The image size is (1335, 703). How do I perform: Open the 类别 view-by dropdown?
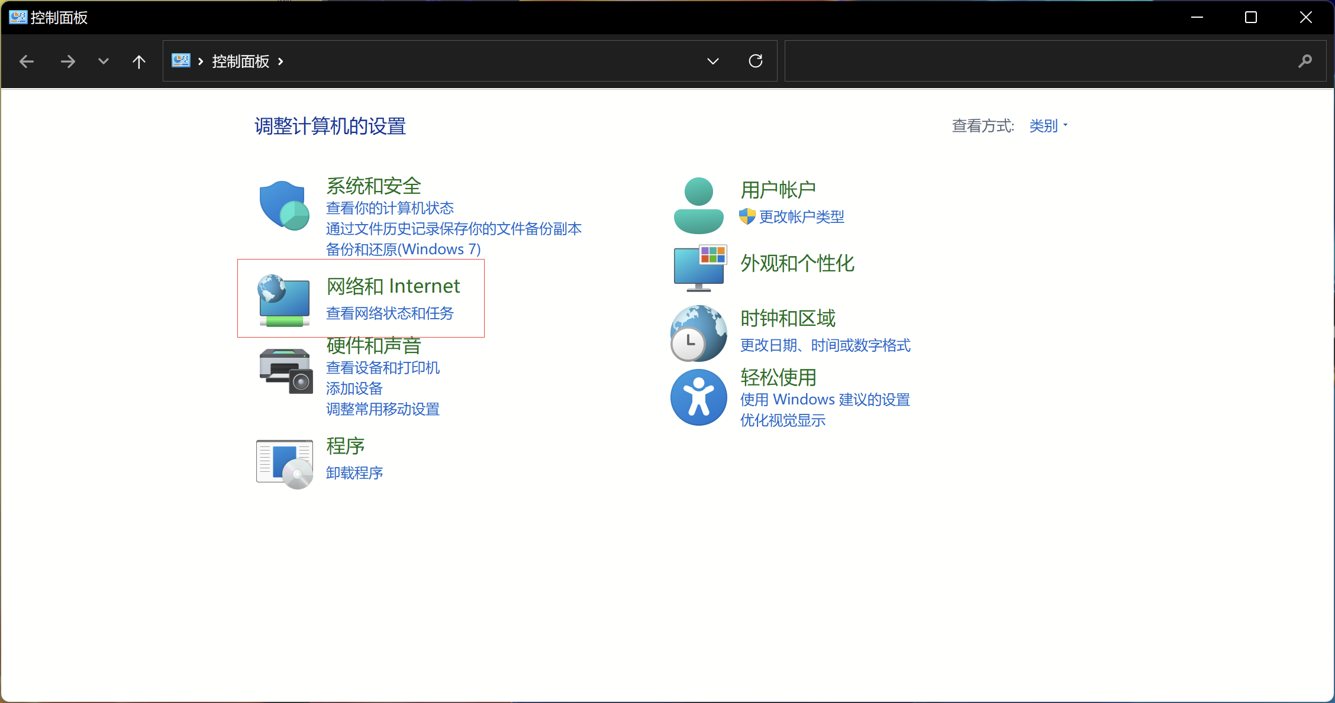1048,126
